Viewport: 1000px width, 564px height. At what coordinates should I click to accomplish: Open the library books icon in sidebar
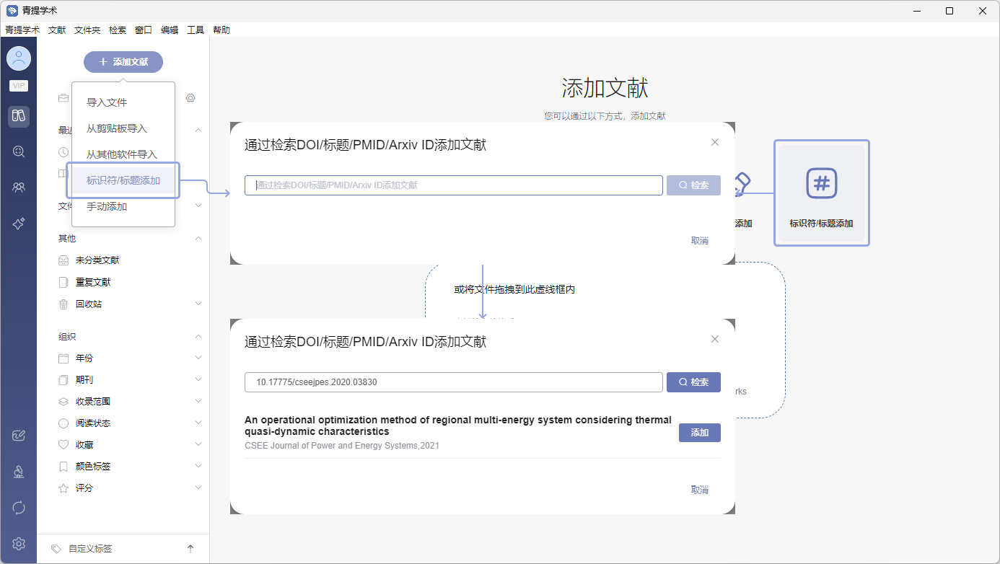(x=19, y=116)
